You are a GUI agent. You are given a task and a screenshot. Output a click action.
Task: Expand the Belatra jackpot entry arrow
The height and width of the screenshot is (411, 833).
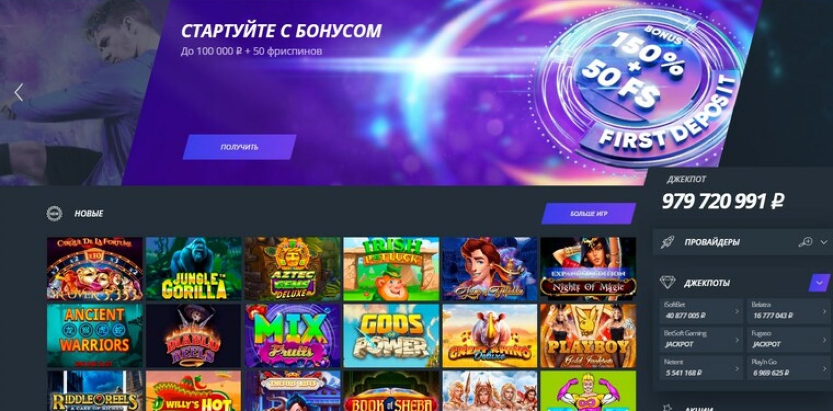click(824, 311)
